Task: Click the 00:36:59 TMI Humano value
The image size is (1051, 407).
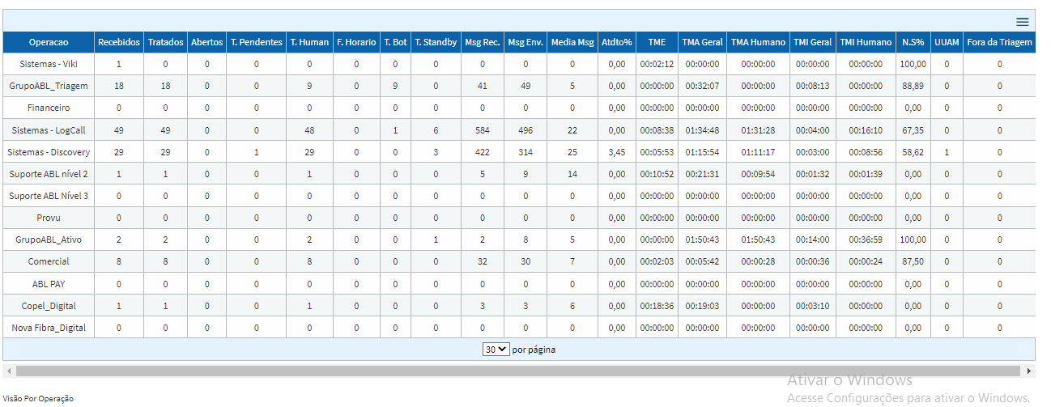Action: 865,240
